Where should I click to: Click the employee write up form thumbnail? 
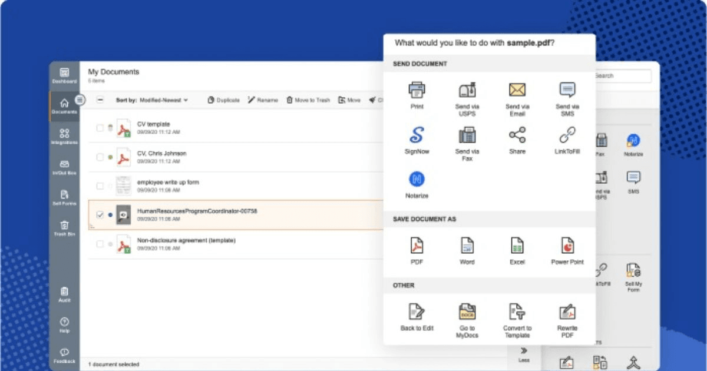pos(124,186)
